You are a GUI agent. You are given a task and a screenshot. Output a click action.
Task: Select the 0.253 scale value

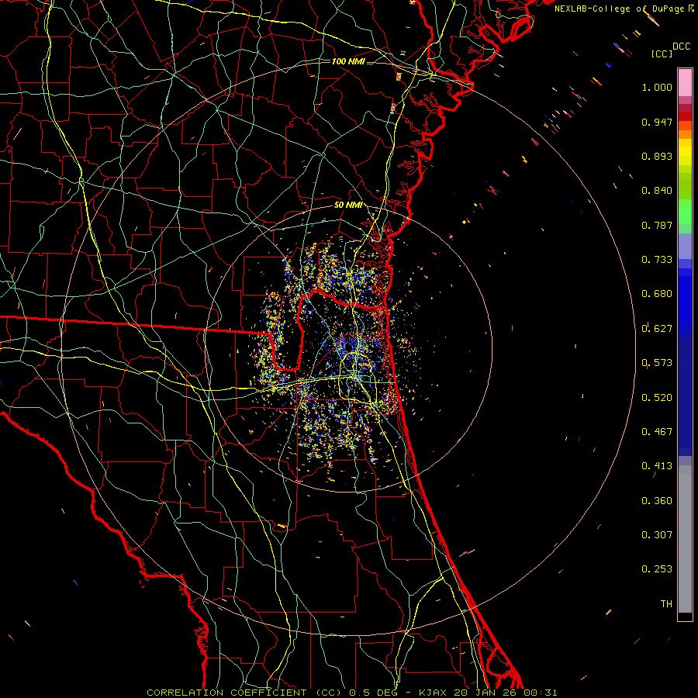pyautogui.click(x=657, y=569)
